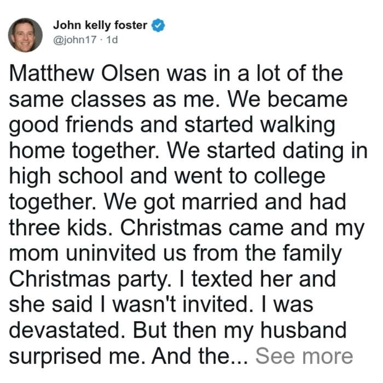This screenshot has height=383, width=383.
Task: Expand the post with See more
Action: tap(304, 356)
